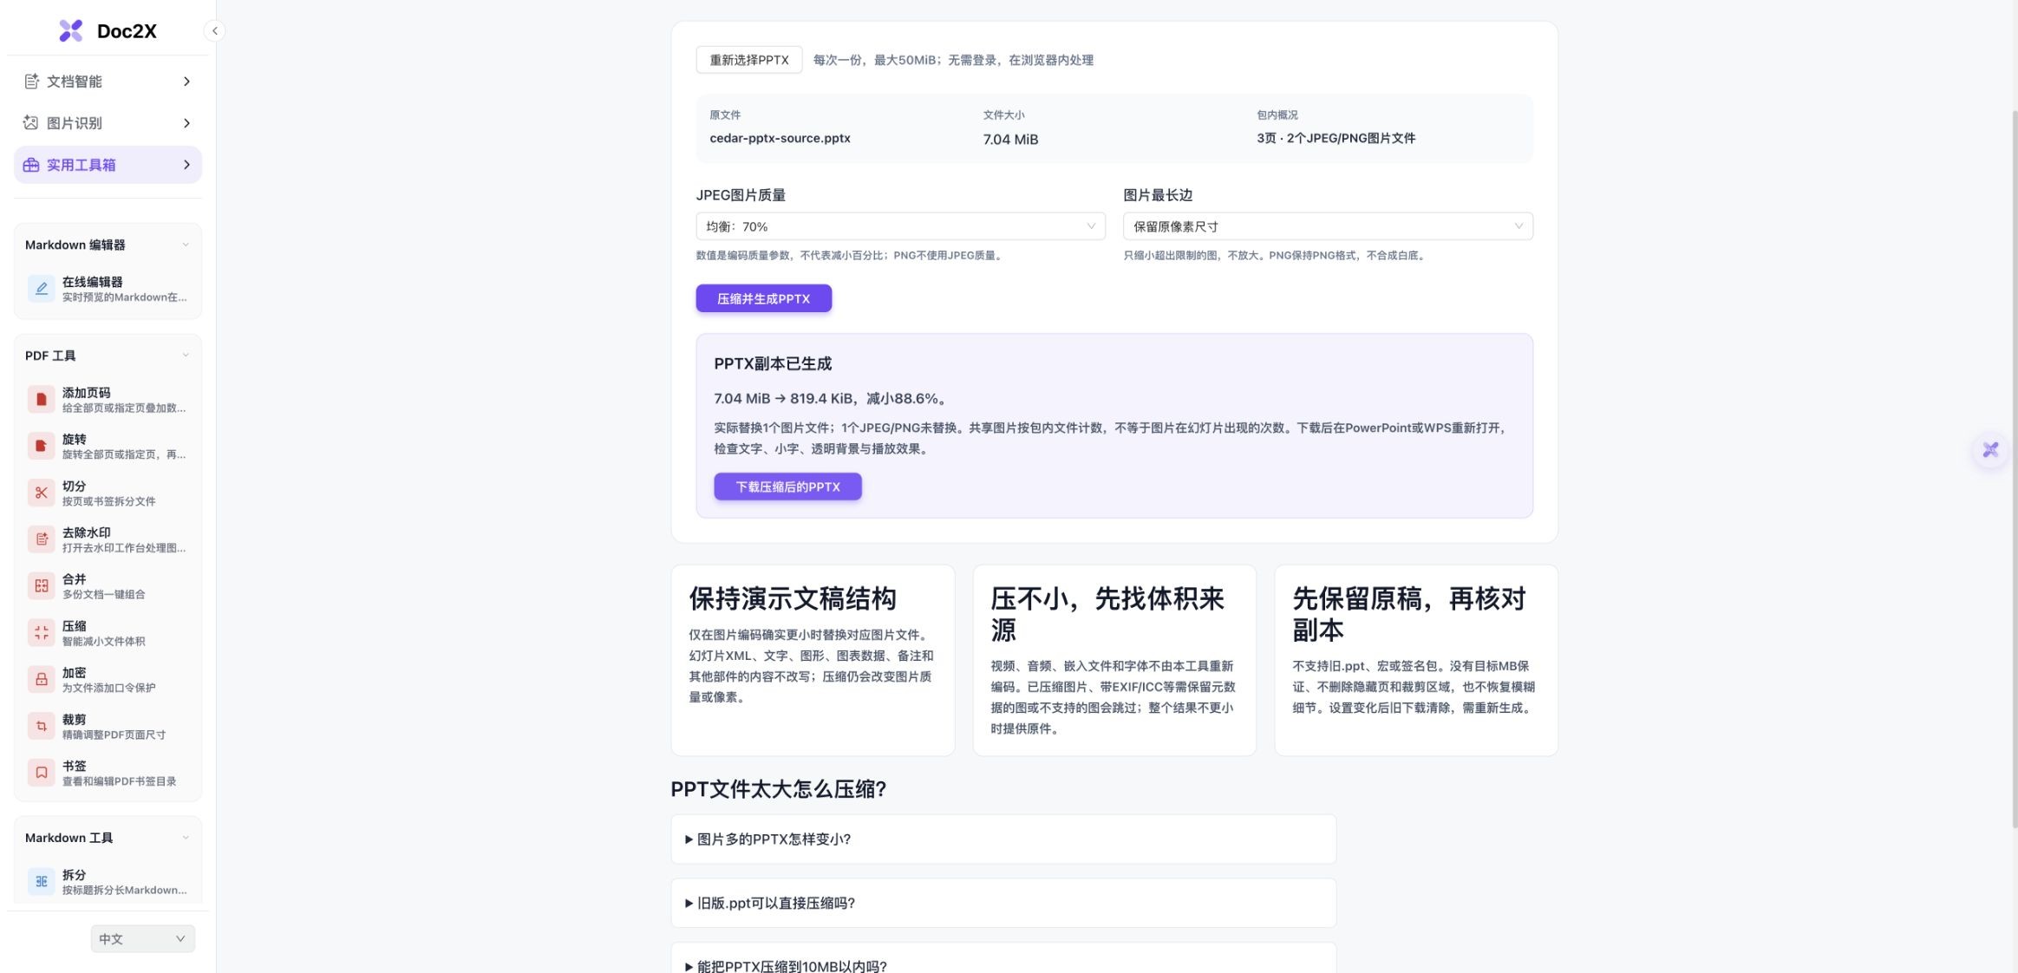Open the 压缩 PDF tool entry

click(x=108, y=633)
